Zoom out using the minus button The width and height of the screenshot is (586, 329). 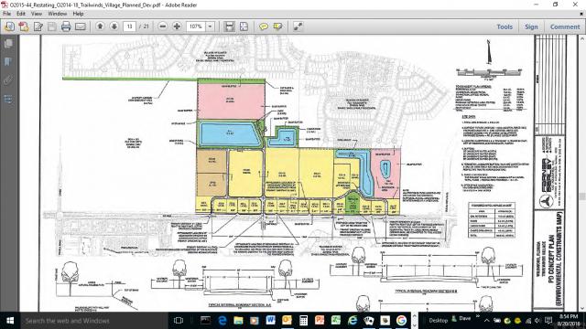162,27
